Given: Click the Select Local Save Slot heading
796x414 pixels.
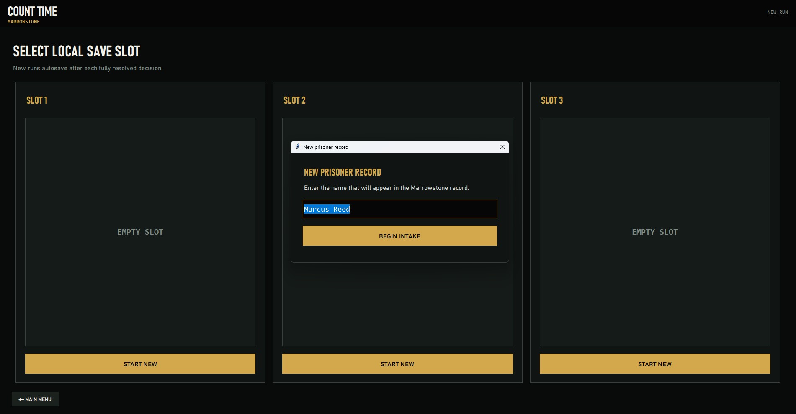Looking at the screenshot, I should [77, 51].
